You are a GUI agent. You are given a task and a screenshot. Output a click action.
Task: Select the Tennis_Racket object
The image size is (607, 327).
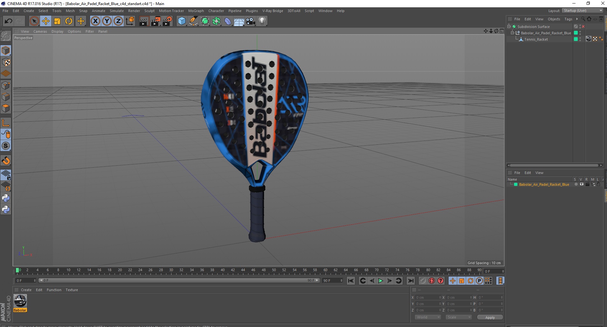pyautogui.click(x=536, y=39)
